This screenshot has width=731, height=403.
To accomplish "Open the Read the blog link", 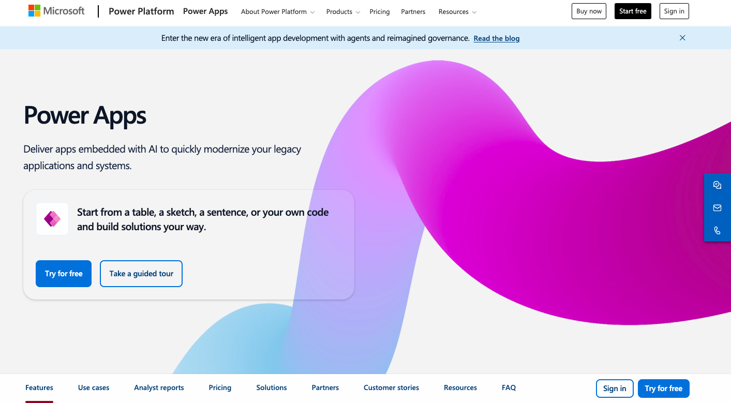I will tap(497, 38).
